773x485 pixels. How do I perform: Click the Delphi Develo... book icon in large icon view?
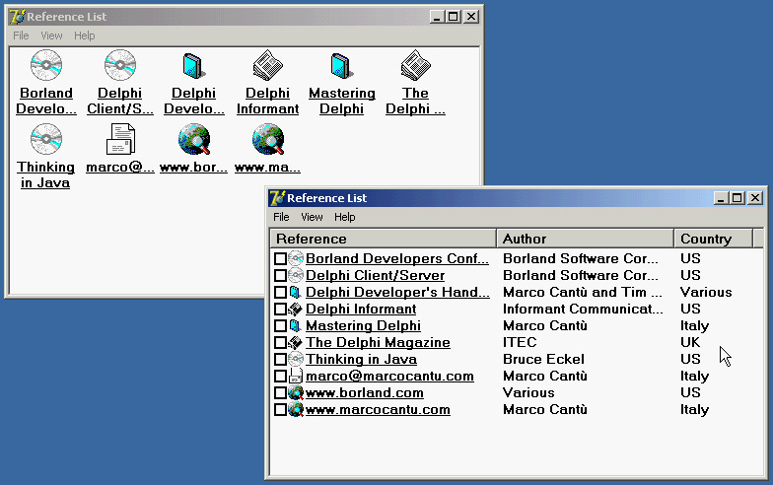(193, 66)
